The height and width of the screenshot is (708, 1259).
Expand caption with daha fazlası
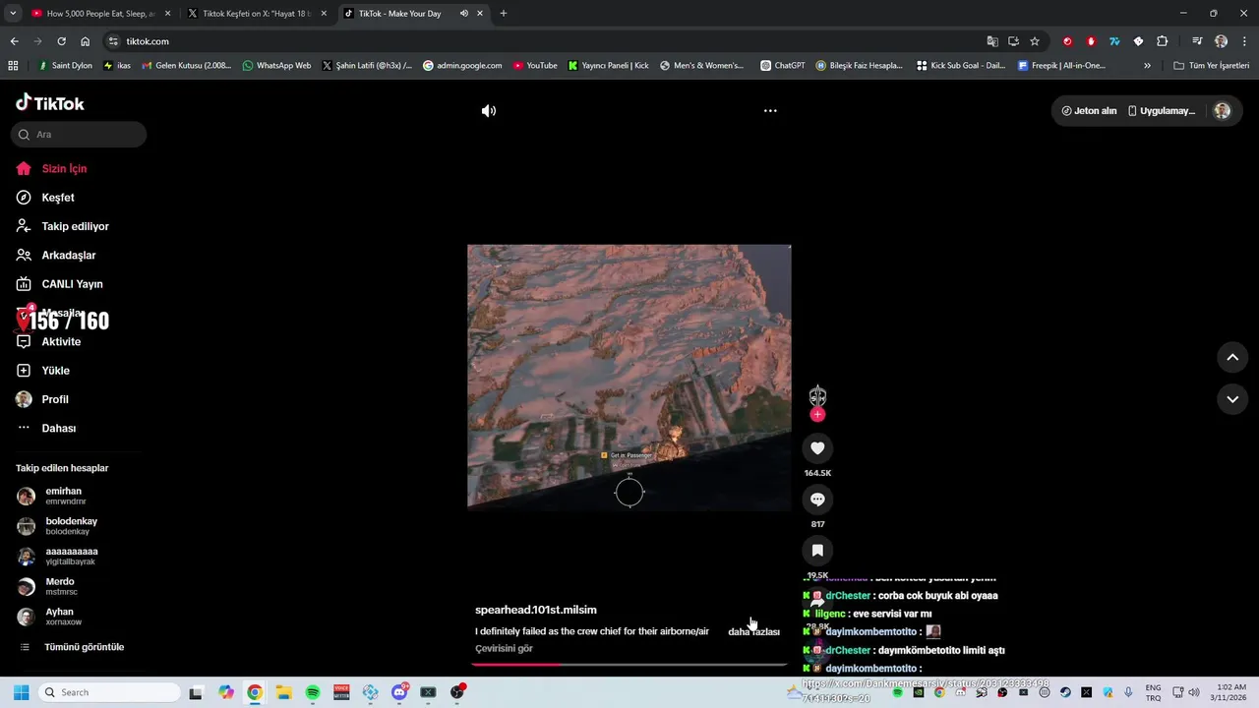pyautogui.click(x=753, y=631)
